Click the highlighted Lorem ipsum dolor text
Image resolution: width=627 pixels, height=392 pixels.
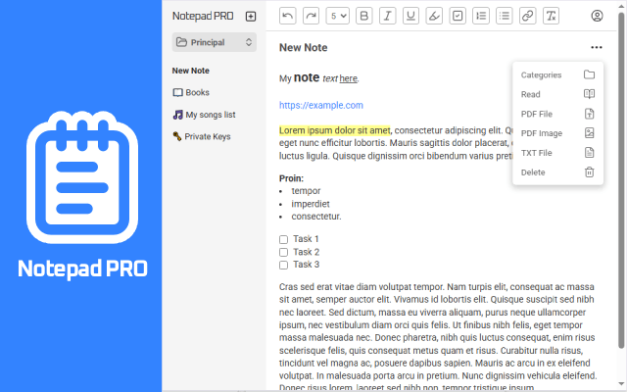[x=335, y=130]
